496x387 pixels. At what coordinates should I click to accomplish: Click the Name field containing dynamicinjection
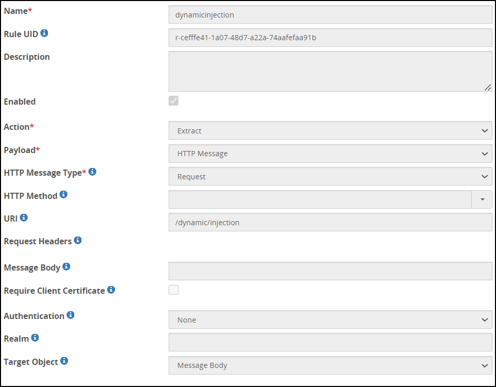pyautogui.click(x=330, y=15)
